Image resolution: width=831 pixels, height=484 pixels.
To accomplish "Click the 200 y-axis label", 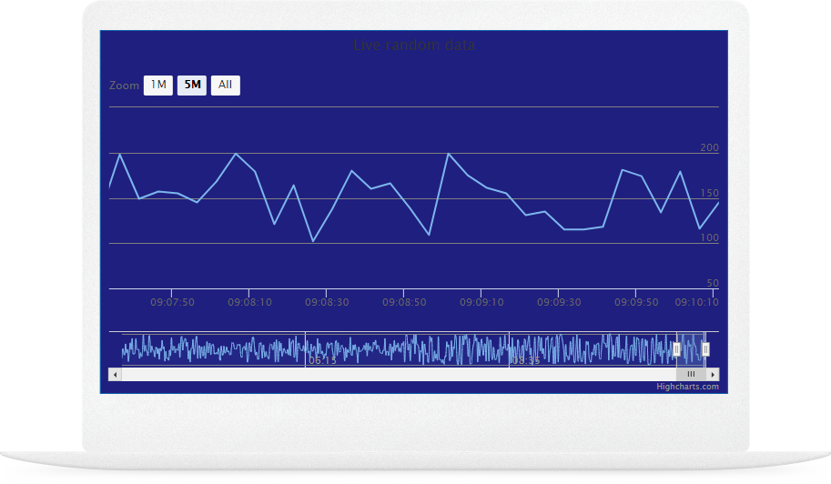I will coord(709,147).
